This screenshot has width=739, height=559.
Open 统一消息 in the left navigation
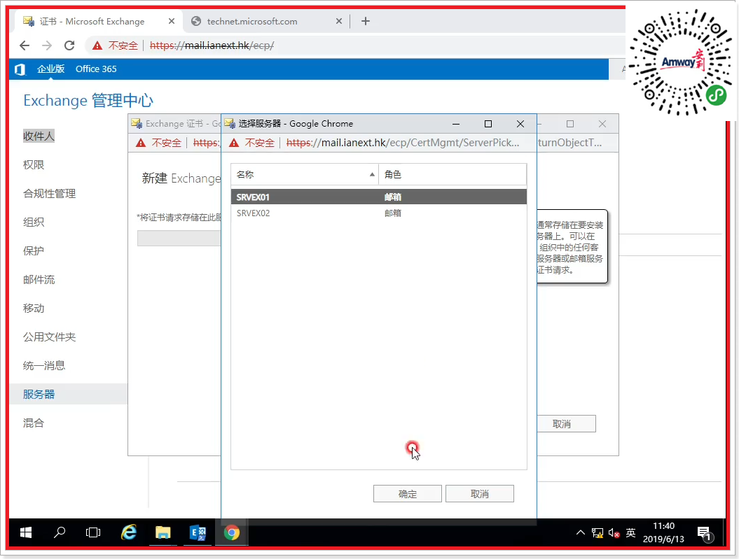point(44,366)
